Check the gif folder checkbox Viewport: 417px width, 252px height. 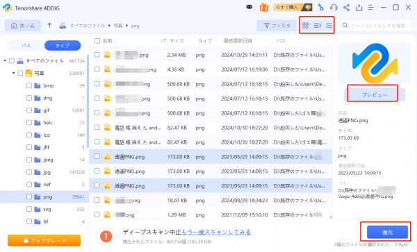(29, 110)
